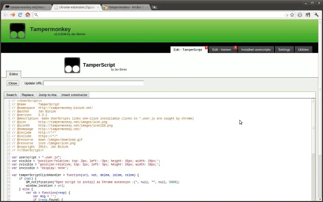Click the code editor vertical scrollbar

click(x=313, y=150)
